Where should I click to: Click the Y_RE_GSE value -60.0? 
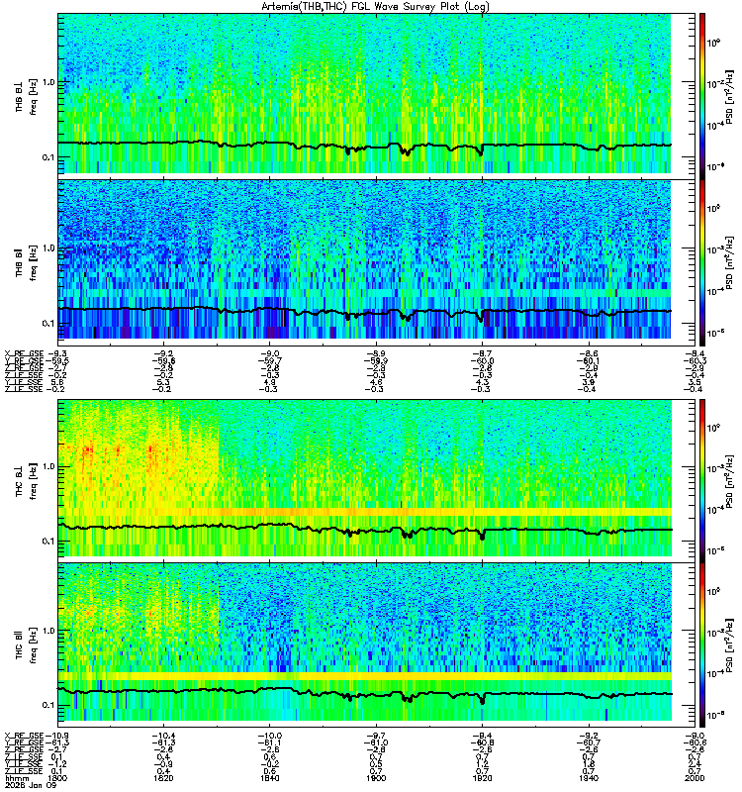482,361
